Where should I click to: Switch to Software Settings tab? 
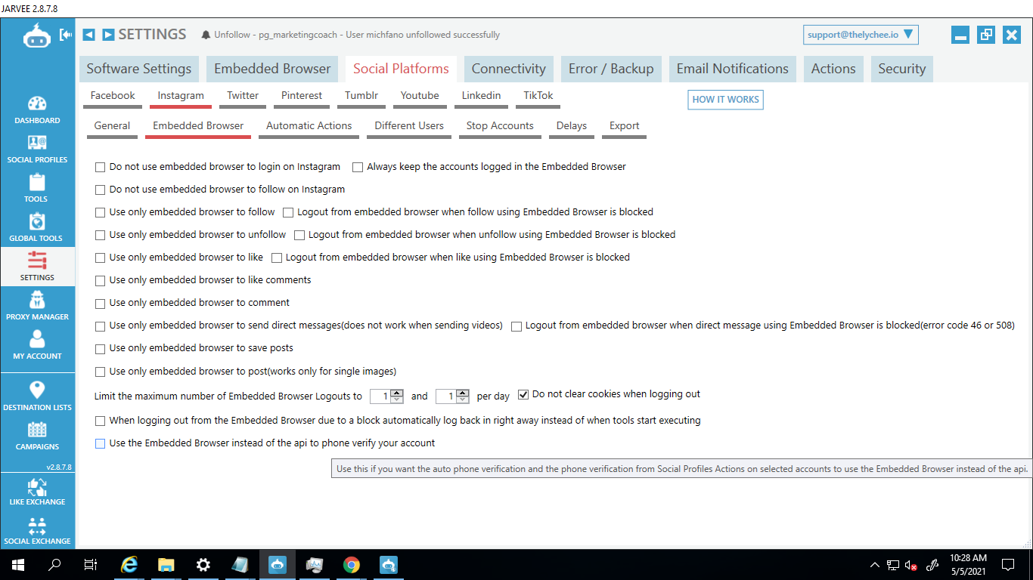138,69
